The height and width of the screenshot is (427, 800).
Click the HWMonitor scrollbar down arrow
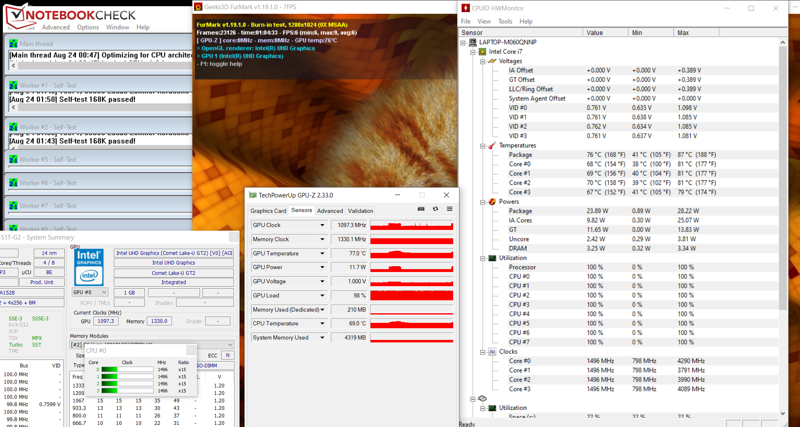[x=783, y=413]
